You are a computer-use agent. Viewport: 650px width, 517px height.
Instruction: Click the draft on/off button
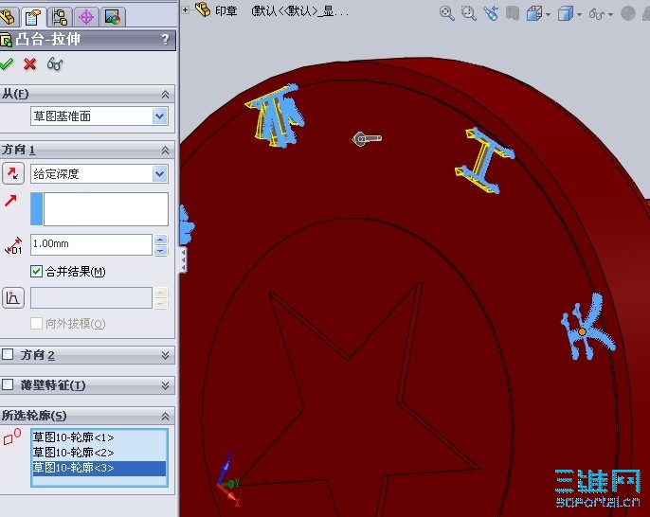pyautogui.click(x=13, y=298)
